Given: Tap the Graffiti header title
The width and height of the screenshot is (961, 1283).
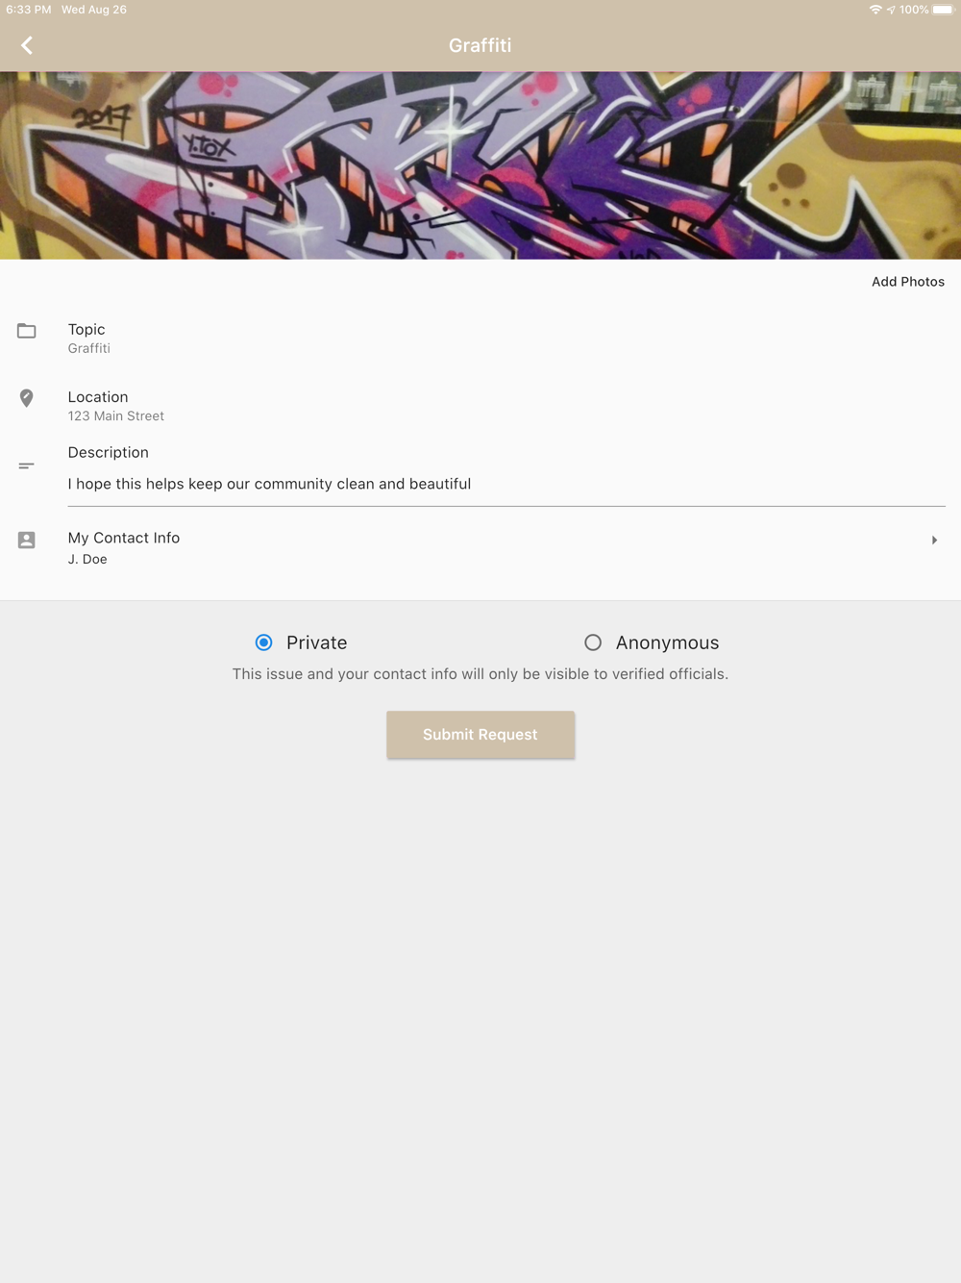Looking at the screenshot, I should 480,45.
